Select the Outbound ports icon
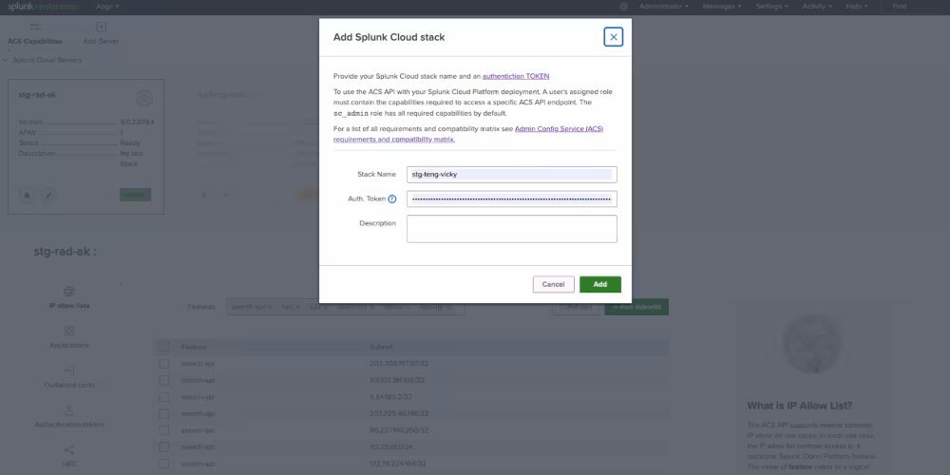The image size is (950, 475). pyautogui.click(x=68, y=370)
